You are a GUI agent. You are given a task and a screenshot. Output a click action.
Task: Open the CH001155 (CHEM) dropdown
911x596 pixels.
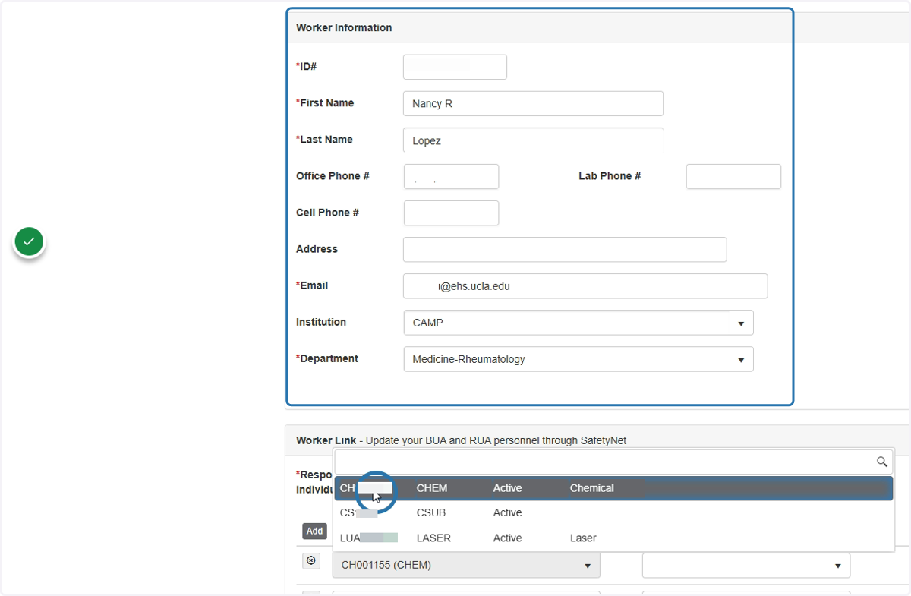click(x=466, y=566)
